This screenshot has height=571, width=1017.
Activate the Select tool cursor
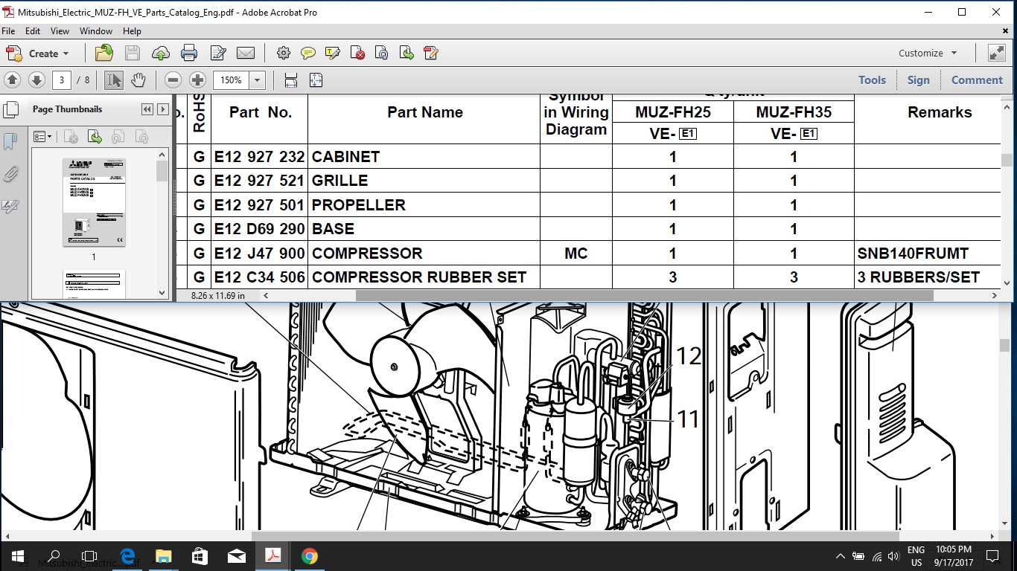(x=114, y=80)
